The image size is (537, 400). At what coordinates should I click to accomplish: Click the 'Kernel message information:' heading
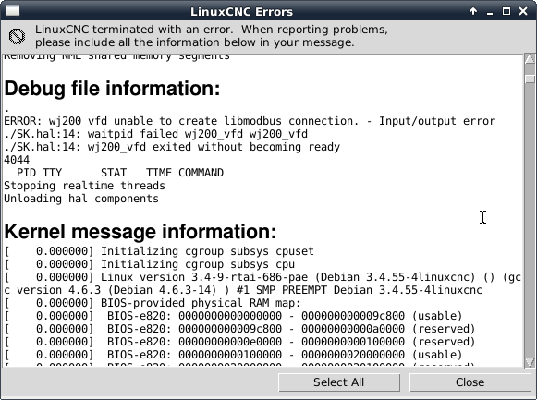coord(140,231)
